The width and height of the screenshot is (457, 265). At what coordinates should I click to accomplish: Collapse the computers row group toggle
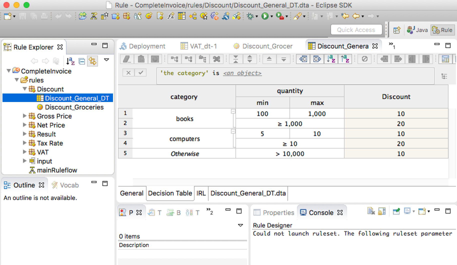coord(233,131)
